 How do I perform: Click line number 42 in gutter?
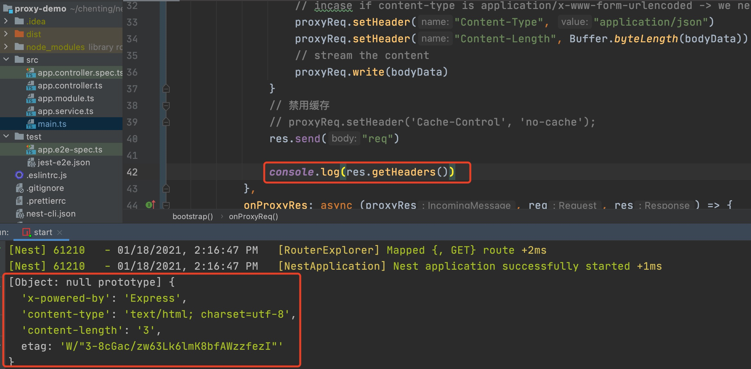132,172
